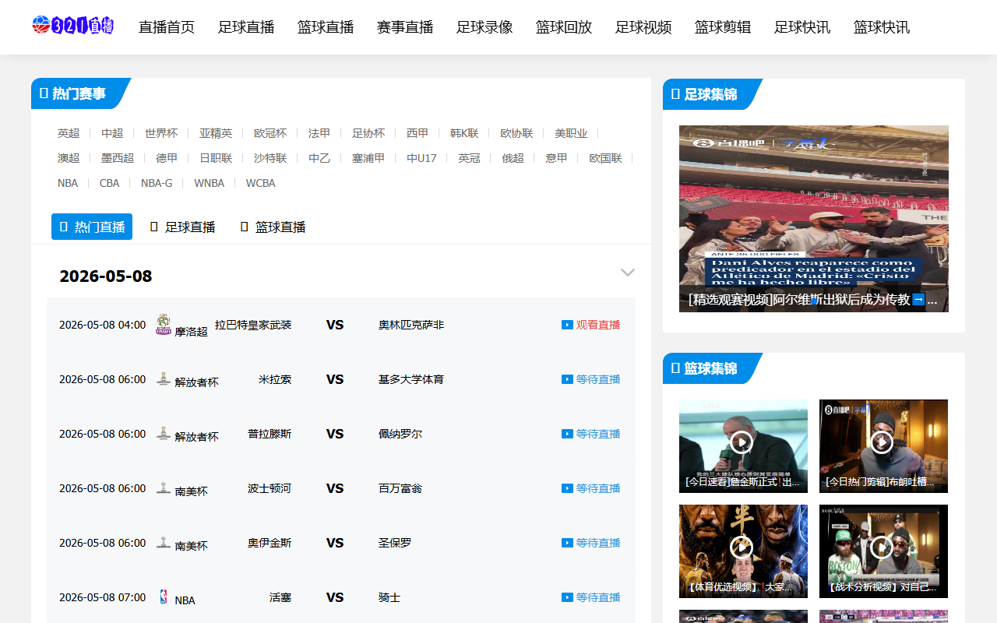The height and width of the screenshot is (623, 997).
Task: Click team name 基多大学体育
Action: pos(411,379)
